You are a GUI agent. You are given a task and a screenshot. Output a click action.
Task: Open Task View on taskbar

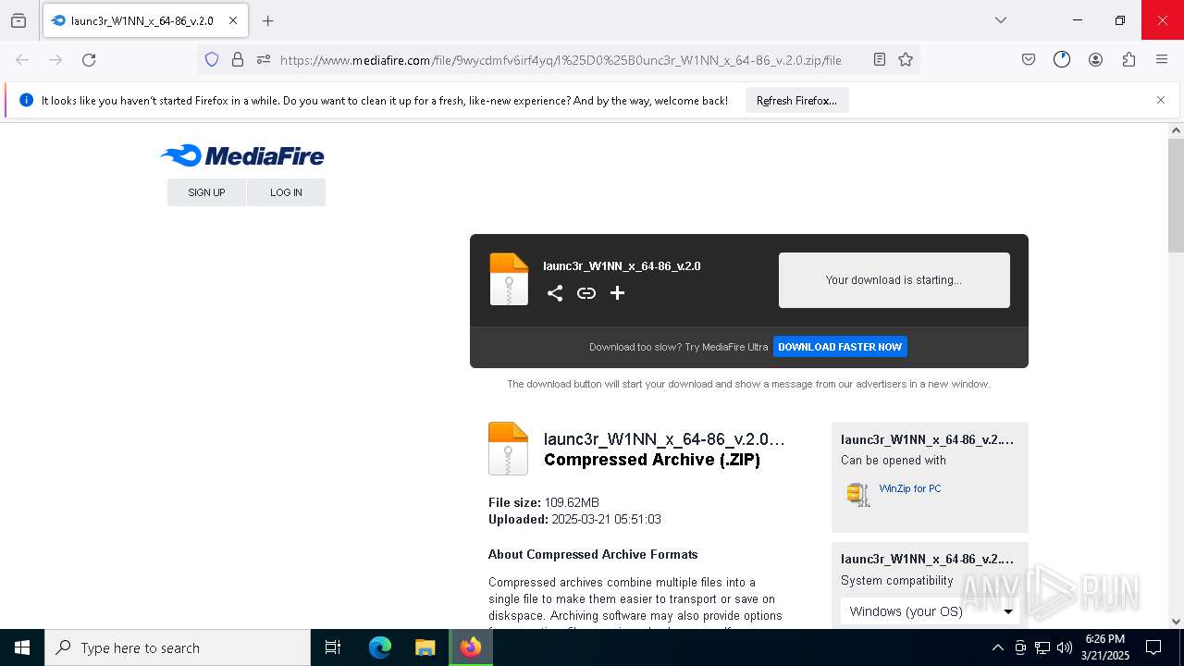pos(333,647)
